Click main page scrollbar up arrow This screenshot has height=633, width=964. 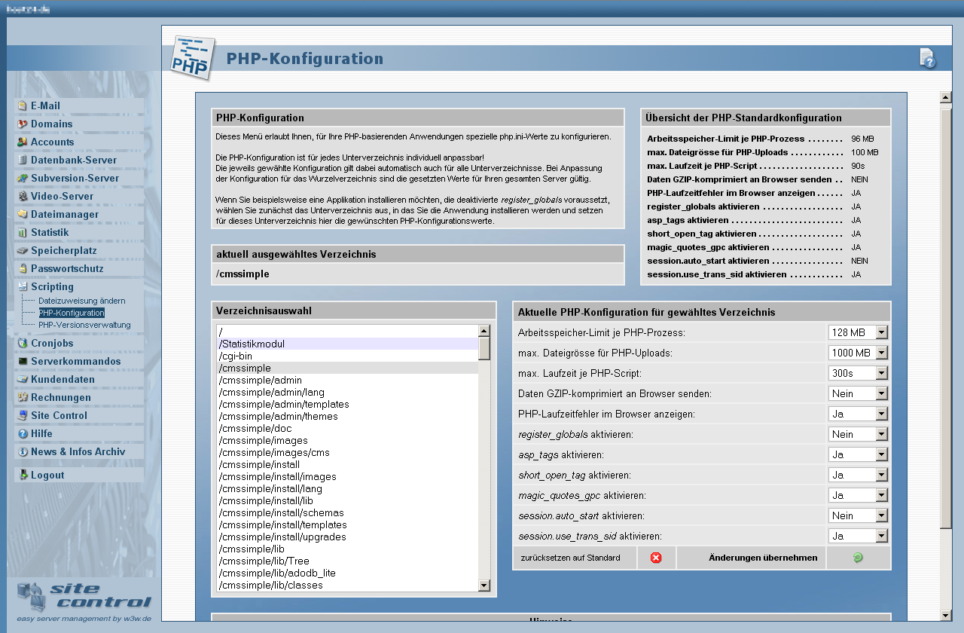pyautogui.click(x=946, y=97)
